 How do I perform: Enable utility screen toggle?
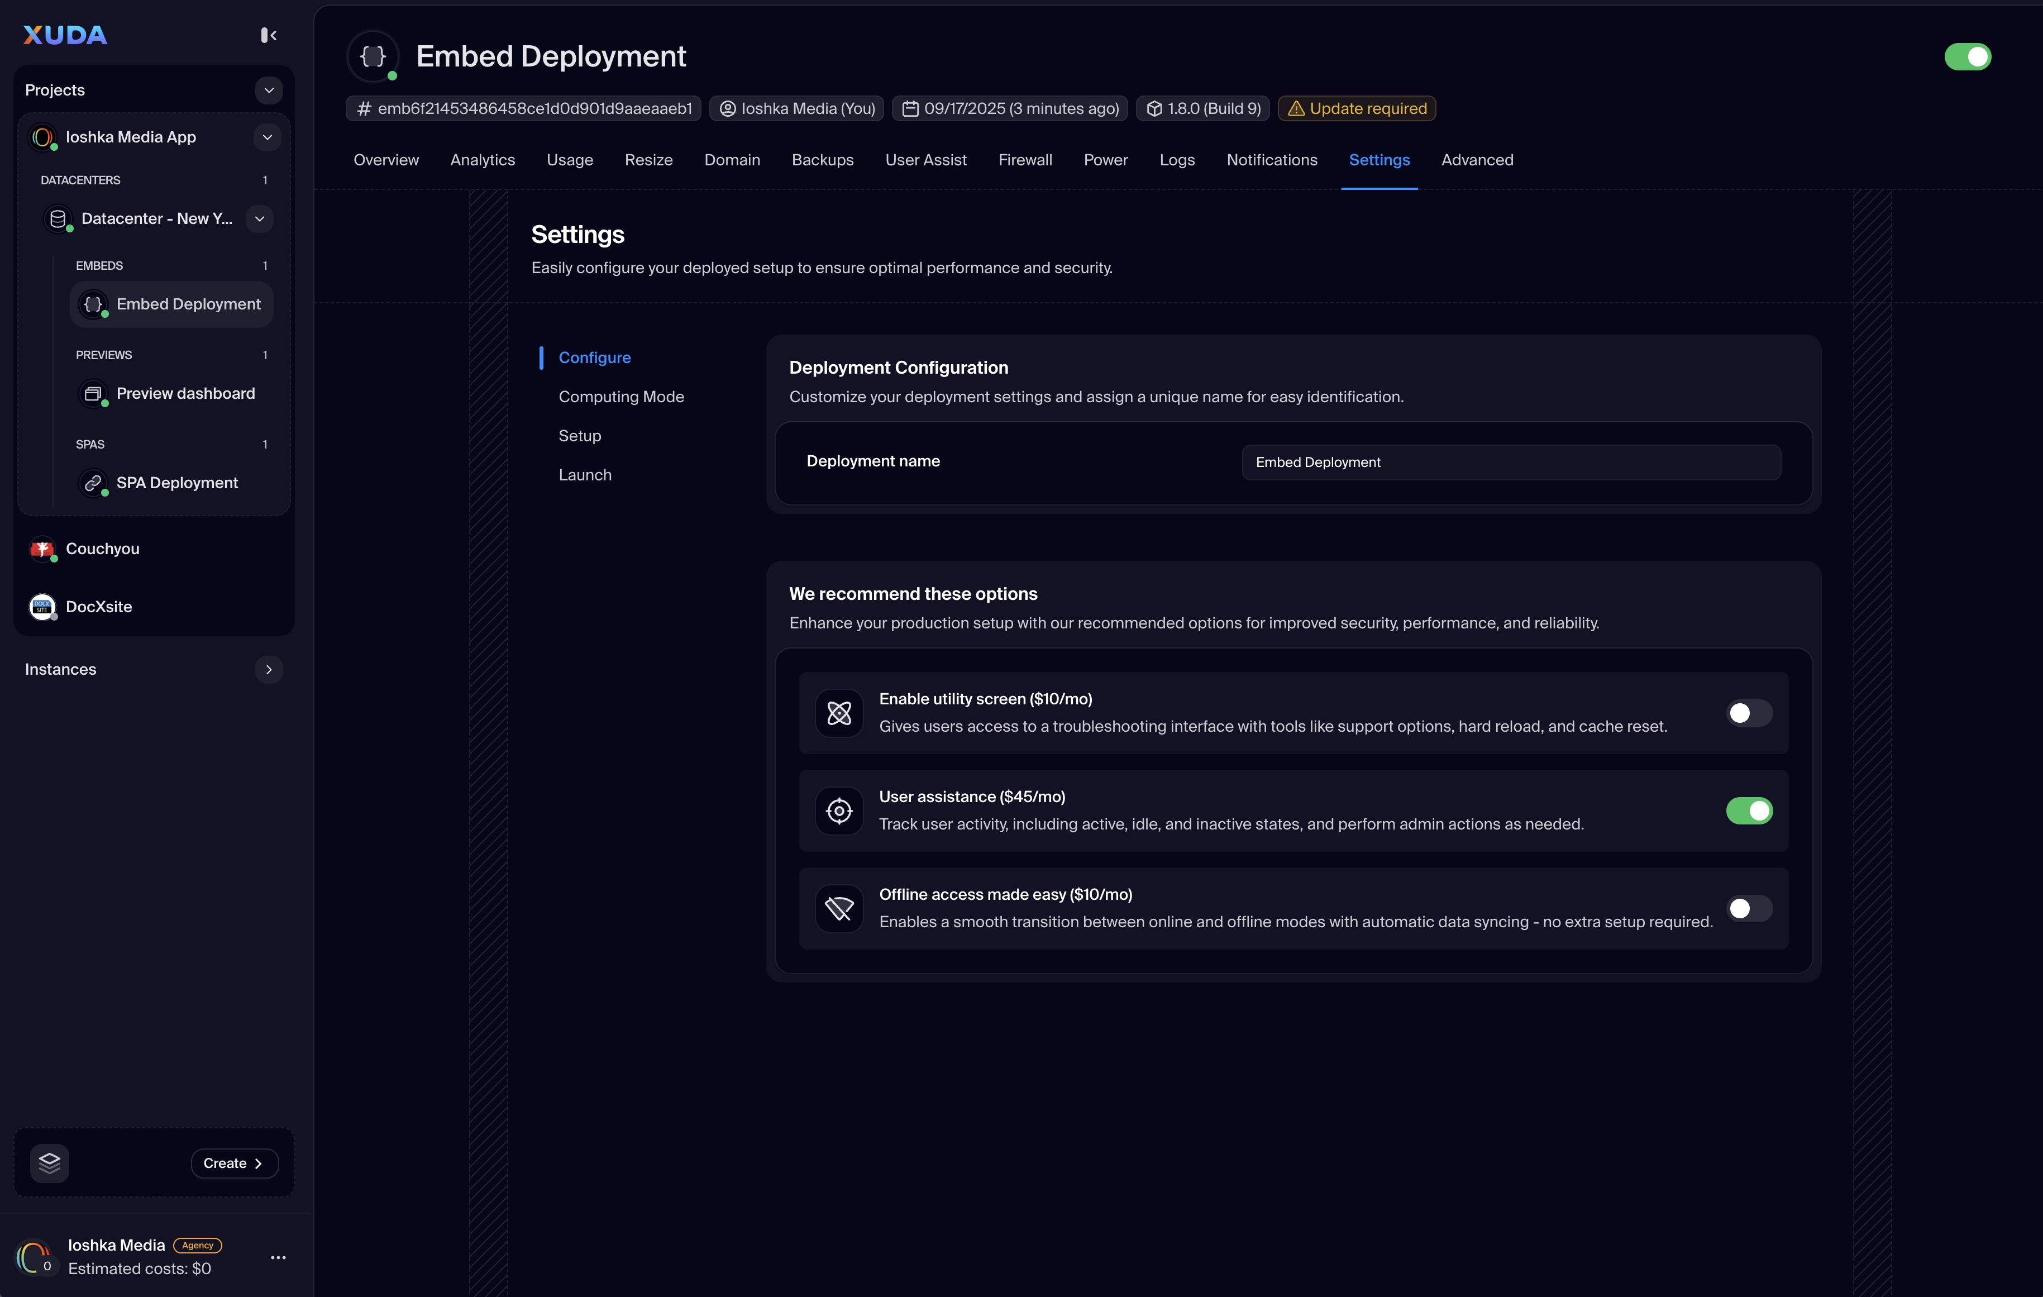(x=1749, y=713)
